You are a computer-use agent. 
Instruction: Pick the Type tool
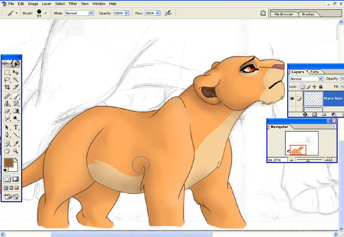coord(15,127)
